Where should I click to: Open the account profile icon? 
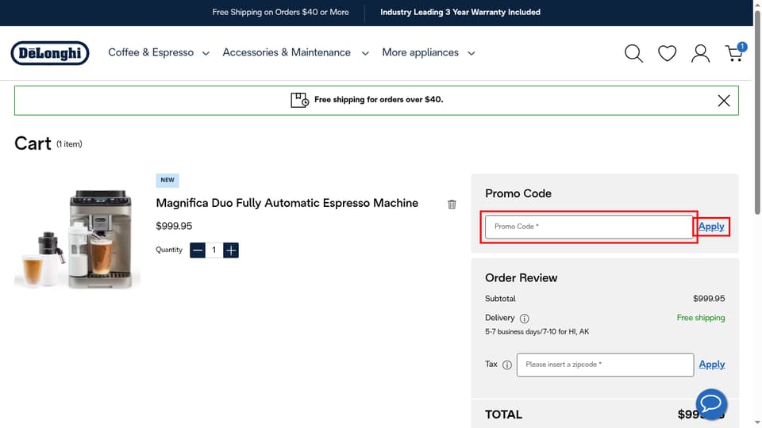coord(700,53)
